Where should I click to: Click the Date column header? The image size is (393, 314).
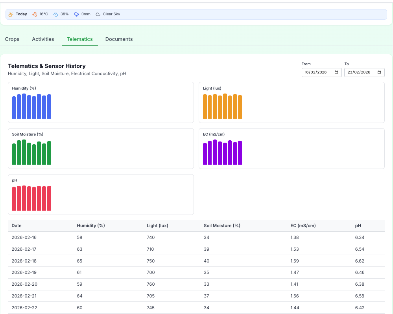[17, 226]
